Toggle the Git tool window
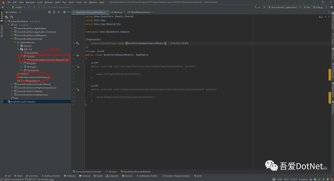334x181 pixels. tap(8, 176)
